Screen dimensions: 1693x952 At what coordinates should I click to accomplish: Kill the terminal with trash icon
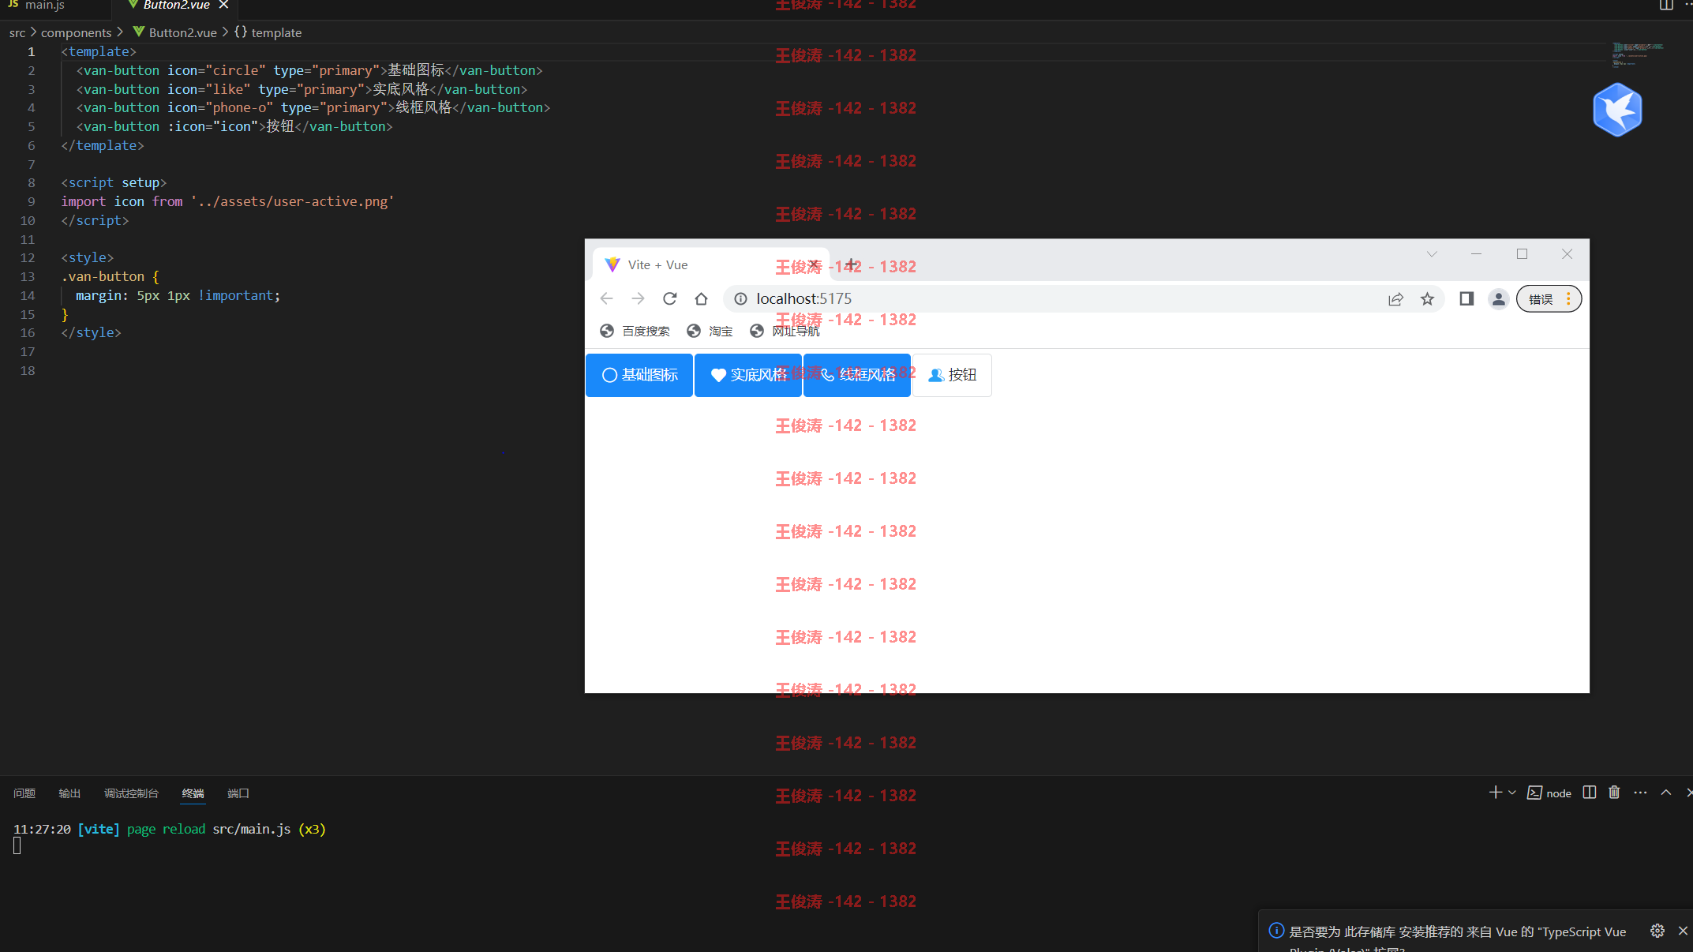(1614, 793)
